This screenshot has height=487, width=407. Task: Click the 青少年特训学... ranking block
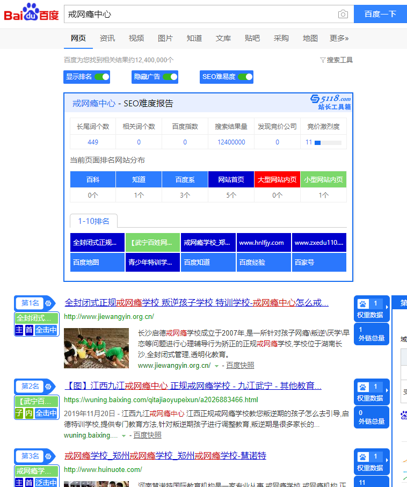pos(152,263)
